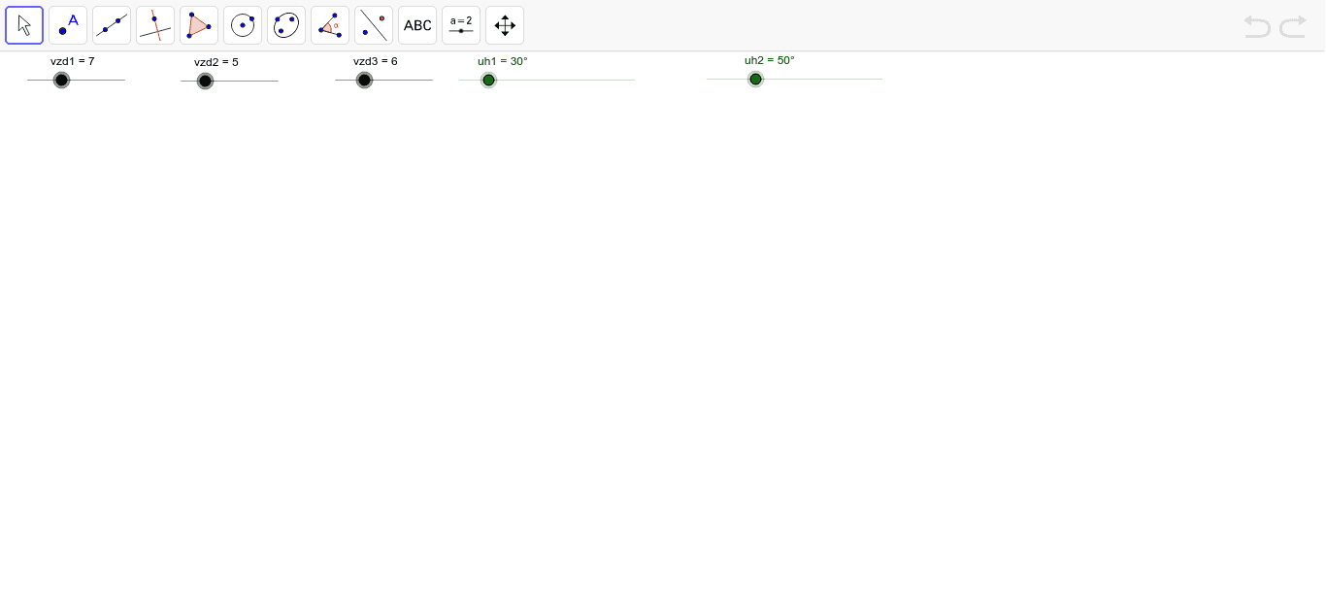Pick the Angle measurement tool
The image size is (1326, 594).
[330, 25]
